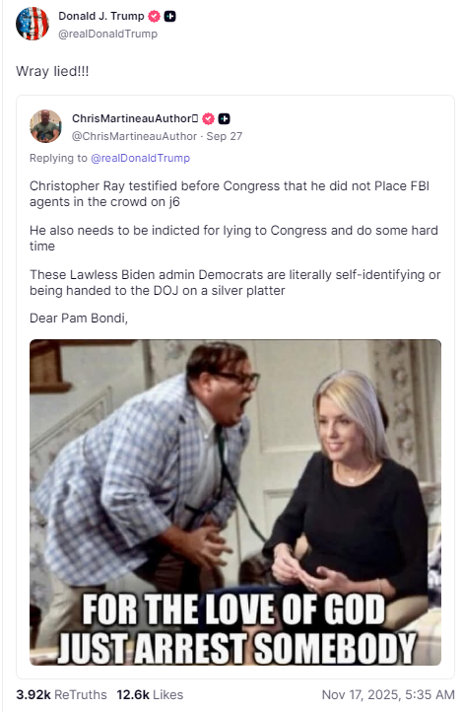Open the quoted post about Christopher Ray testimony

(x=235, y=387)
